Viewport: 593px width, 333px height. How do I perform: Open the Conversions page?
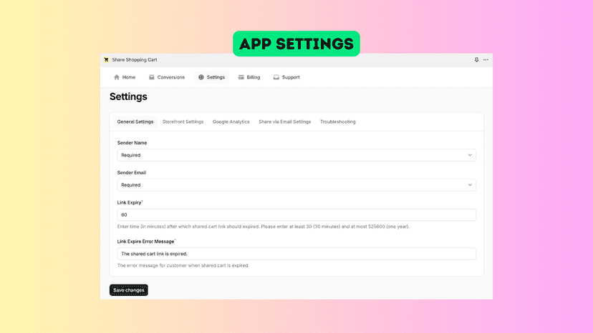click(x=167, y=77)
